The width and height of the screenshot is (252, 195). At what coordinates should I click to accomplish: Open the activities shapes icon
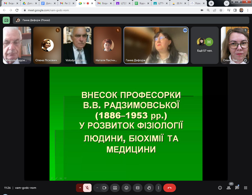(x=245, y=188)
